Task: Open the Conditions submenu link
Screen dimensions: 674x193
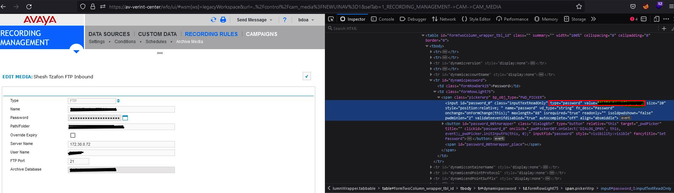Action: 125,42
